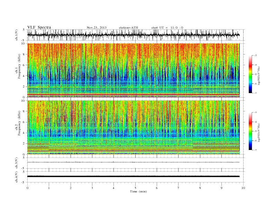The height and width of the screenshot is (211, 274).
Task: Click the "ch.1(V)" axis label
Action: click(17, 35)
